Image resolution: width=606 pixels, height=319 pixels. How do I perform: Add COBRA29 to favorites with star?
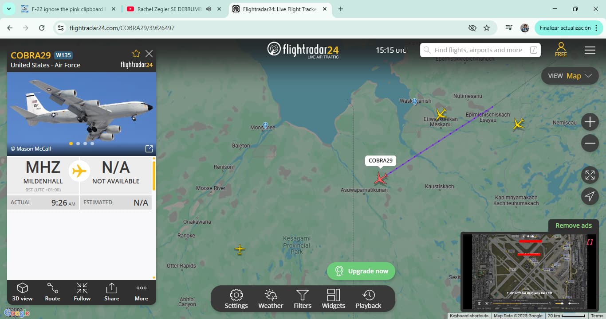(x=136, y=54)
